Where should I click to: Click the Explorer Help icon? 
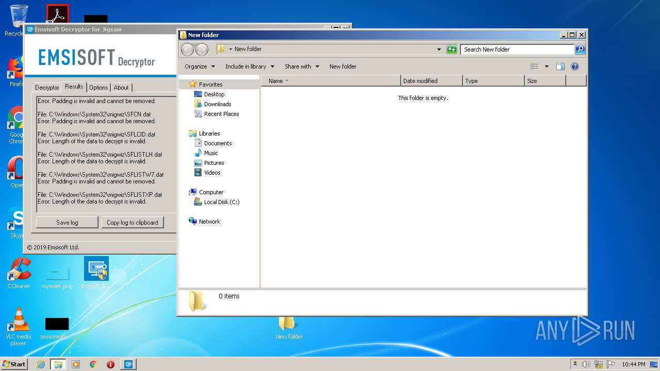(575, 66)
